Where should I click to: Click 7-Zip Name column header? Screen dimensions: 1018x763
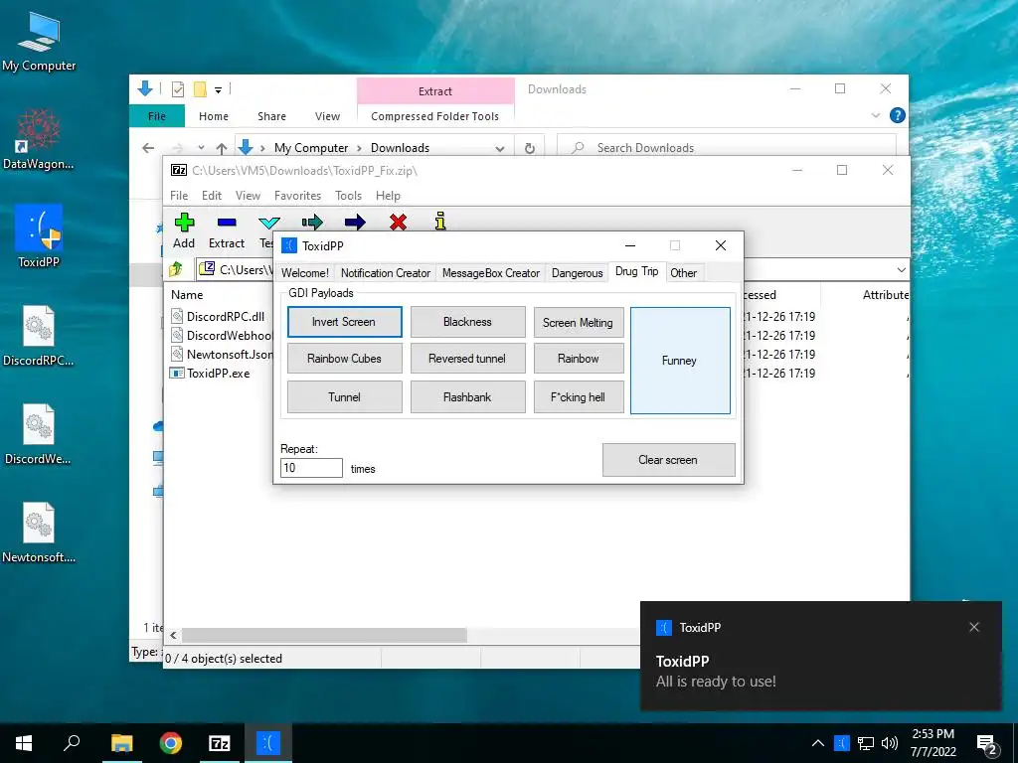(187, 294)
